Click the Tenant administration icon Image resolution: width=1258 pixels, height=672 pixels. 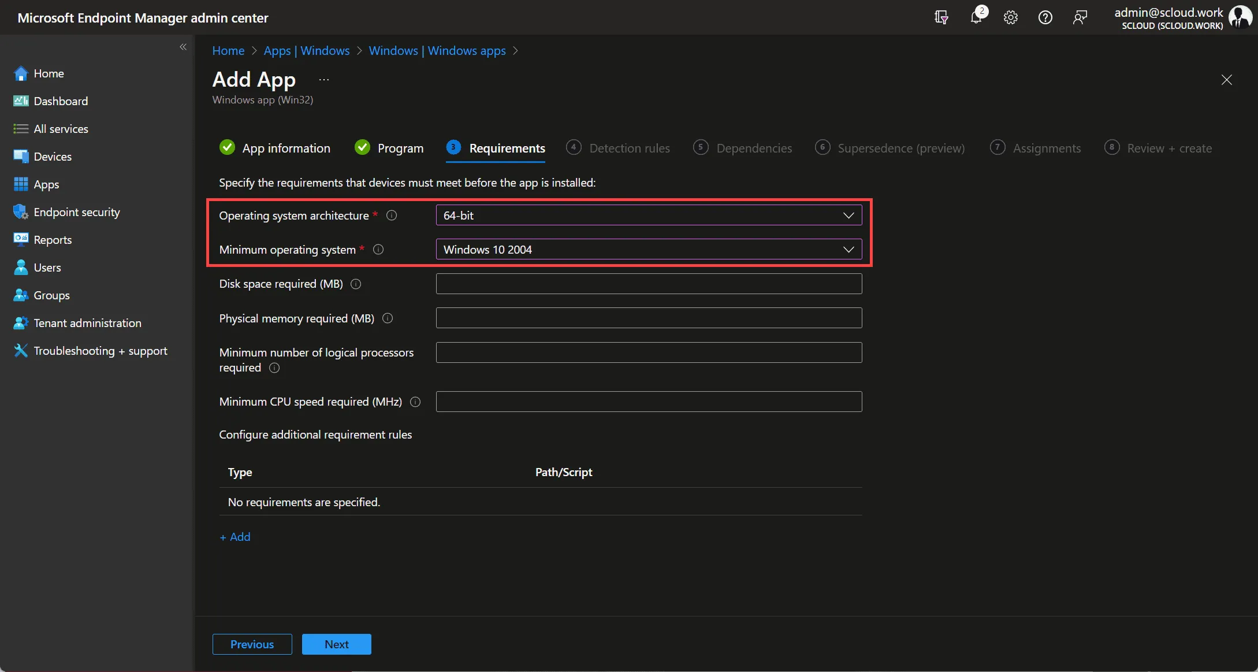21,323
